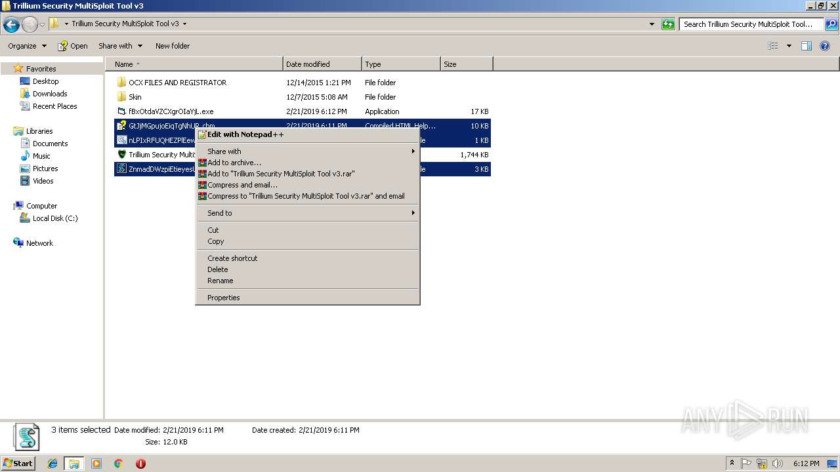
Task: Click the Windows Explorer taskbar icon
Action: 74,463
